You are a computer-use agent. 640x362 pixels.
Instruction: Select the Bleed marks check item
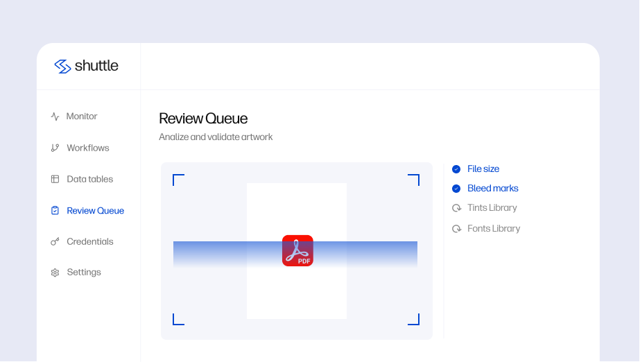point(492,189)
